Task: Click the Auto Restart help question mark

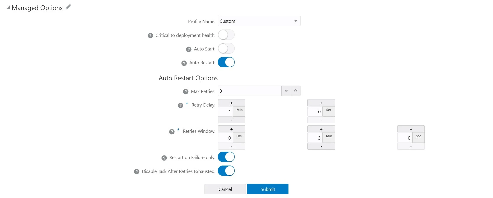Action: click(x=184, y=63)
